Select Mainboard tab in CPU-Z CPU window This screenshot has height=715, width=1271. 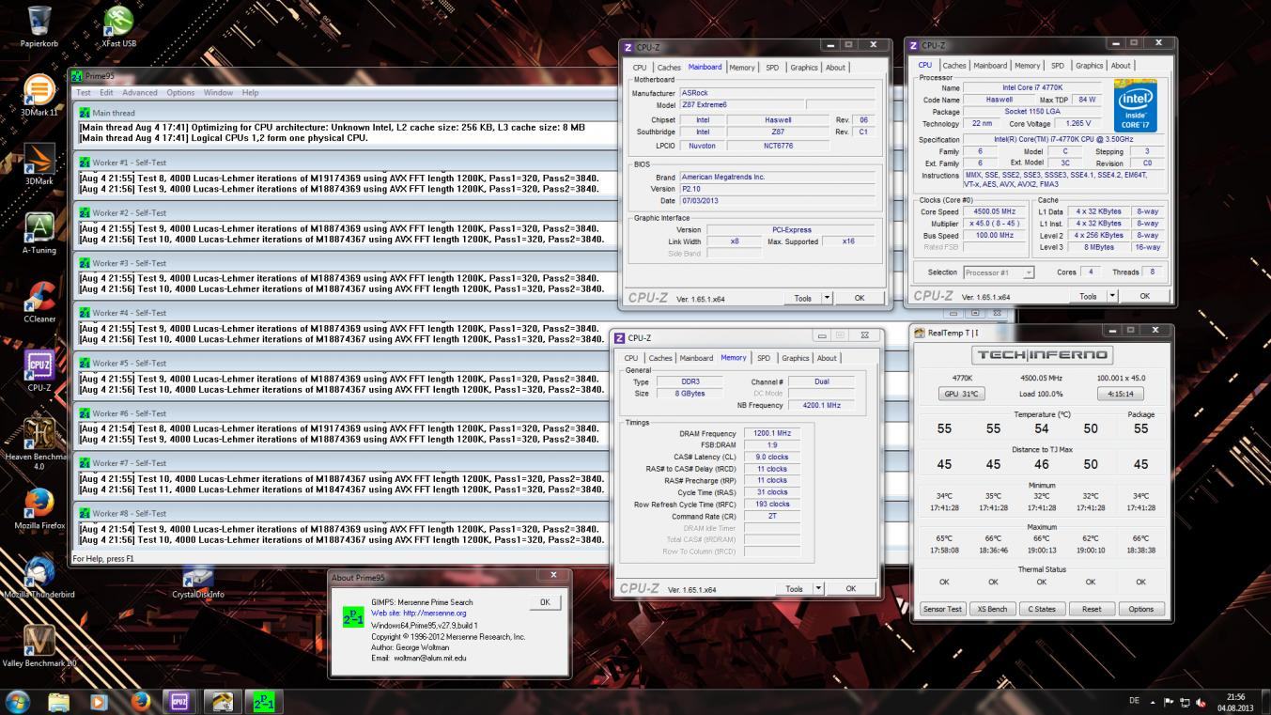[x=990, y=66]
